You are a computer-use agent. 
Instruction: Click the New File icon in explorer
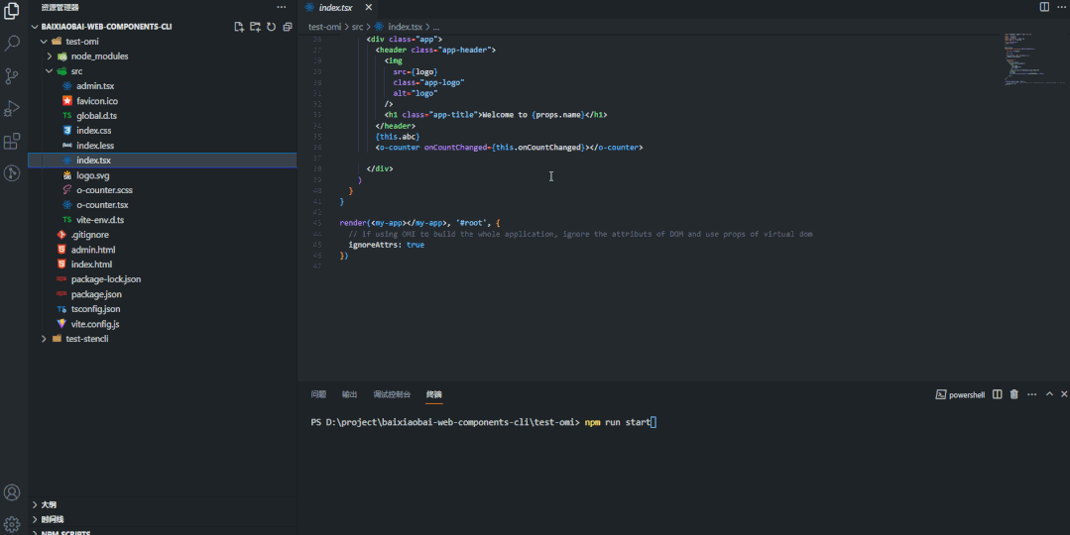click(239, 27)
